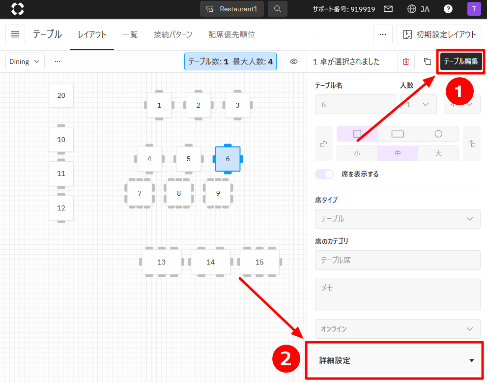Open the user avatar T menu

[x=474, y=9]
